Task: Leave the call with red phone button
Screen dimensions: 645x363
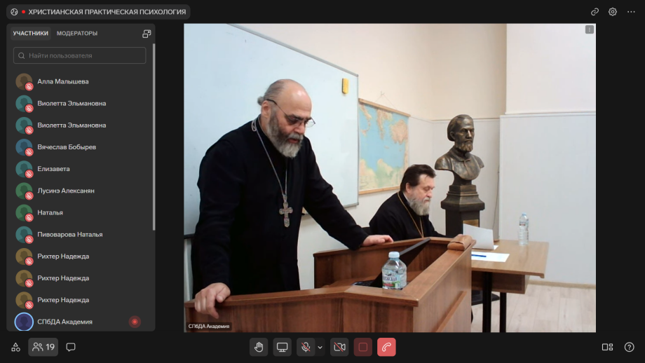Action: coord(386,347)
